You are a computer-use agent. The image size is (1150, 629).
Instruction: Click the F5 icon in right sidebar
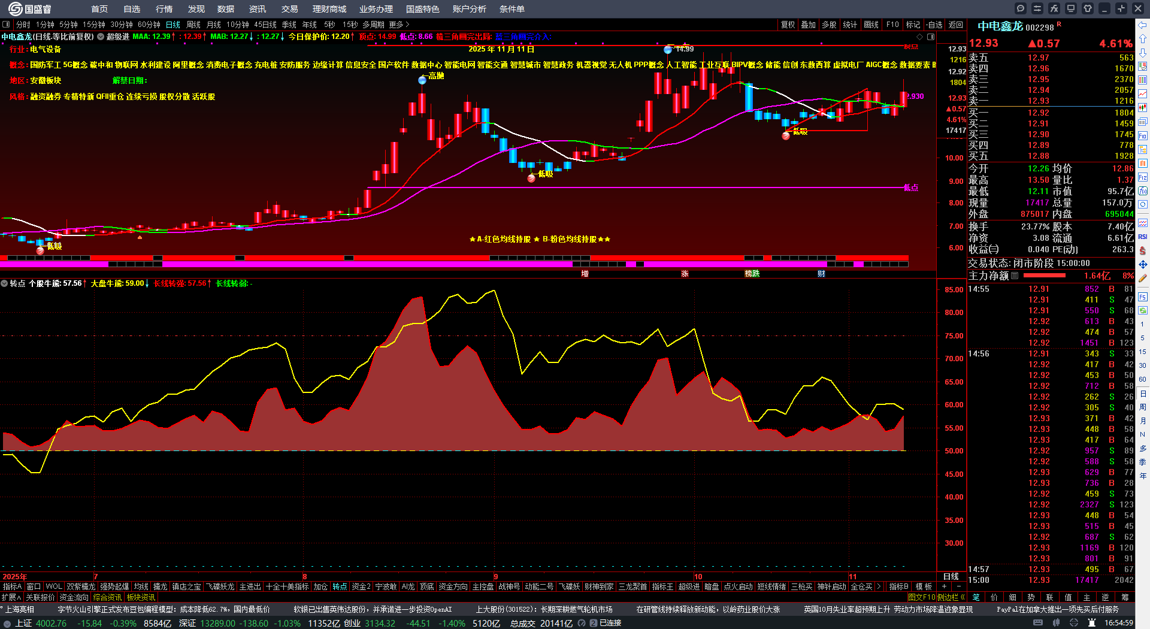click(1143, 297)
